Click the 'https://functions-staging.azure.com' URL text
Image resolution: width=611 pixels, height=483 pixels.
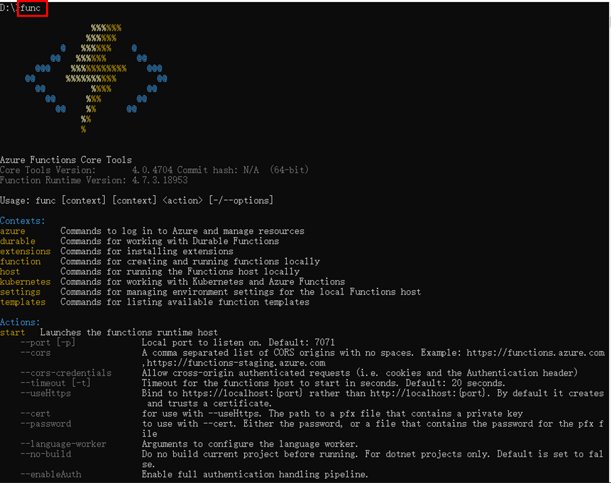coord(236,363)
